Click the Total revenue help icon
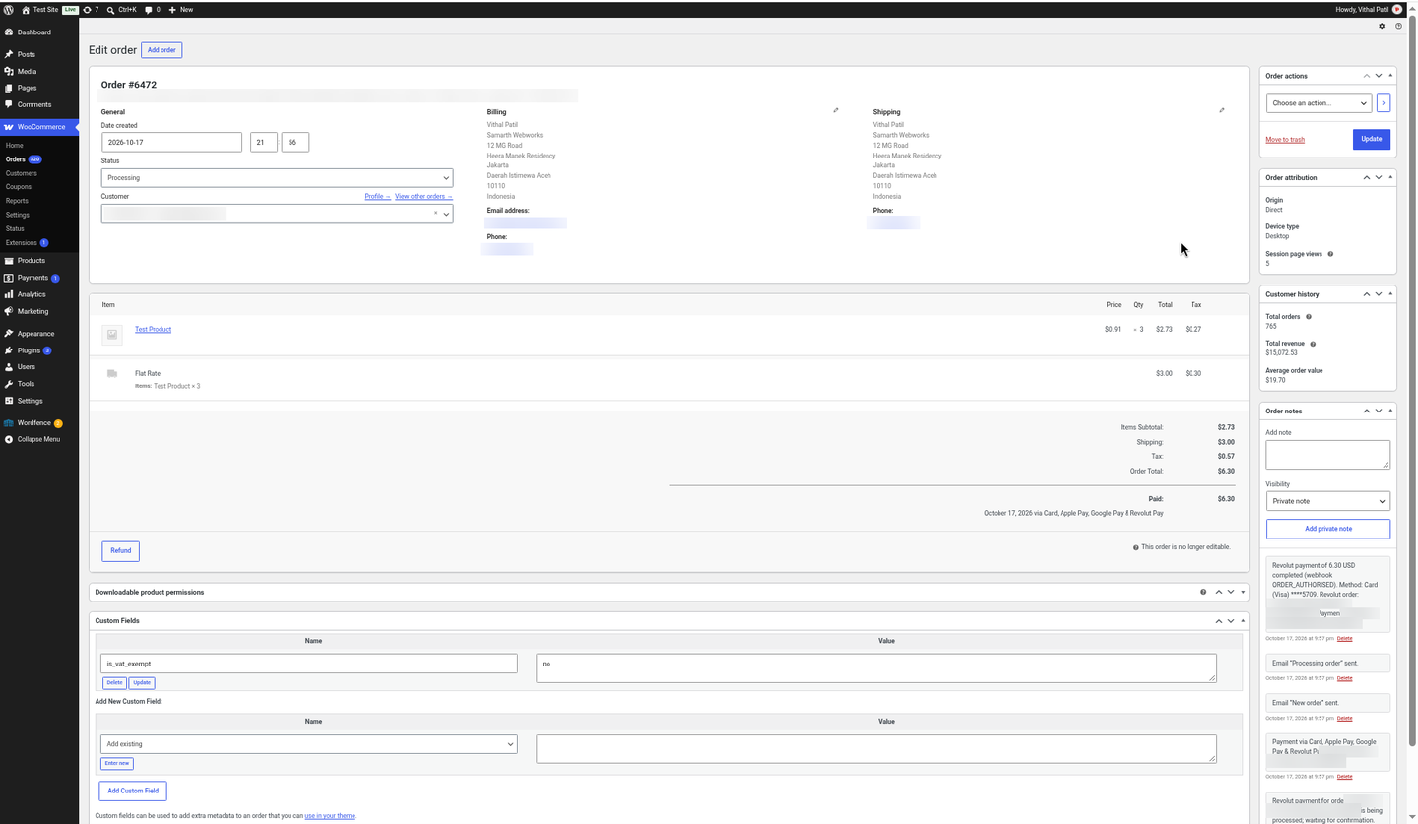The height and width of the screenshot is (824, 1418). point(1313,344)
